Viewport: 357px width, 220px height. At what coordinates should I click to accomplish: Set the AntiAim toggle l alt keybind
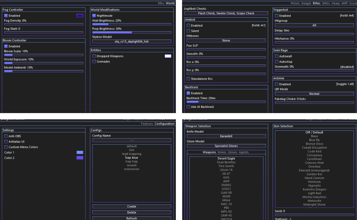(x=345, y=84)
